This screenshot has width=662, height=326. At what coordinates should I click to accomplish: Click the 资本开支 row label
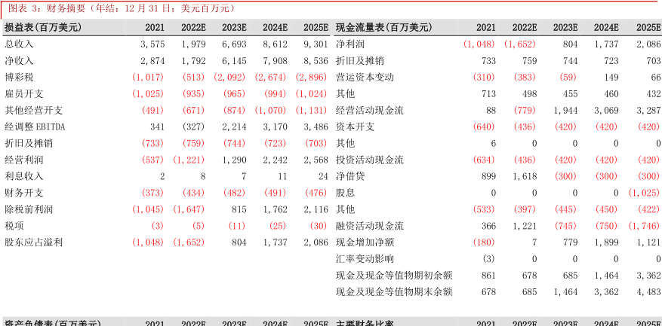coord(355,126)
